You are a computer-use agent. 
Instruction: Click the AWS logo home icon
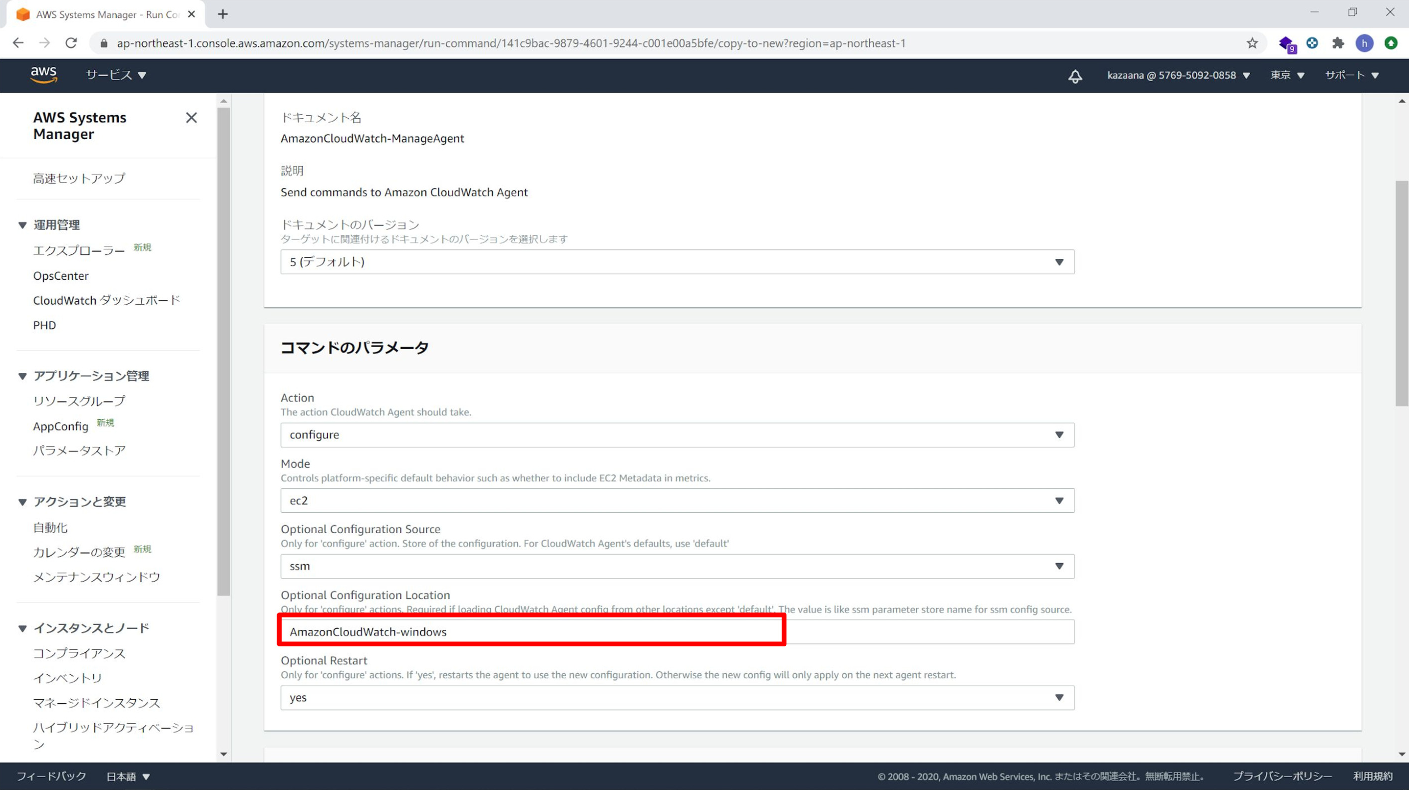tap(44, 75)
